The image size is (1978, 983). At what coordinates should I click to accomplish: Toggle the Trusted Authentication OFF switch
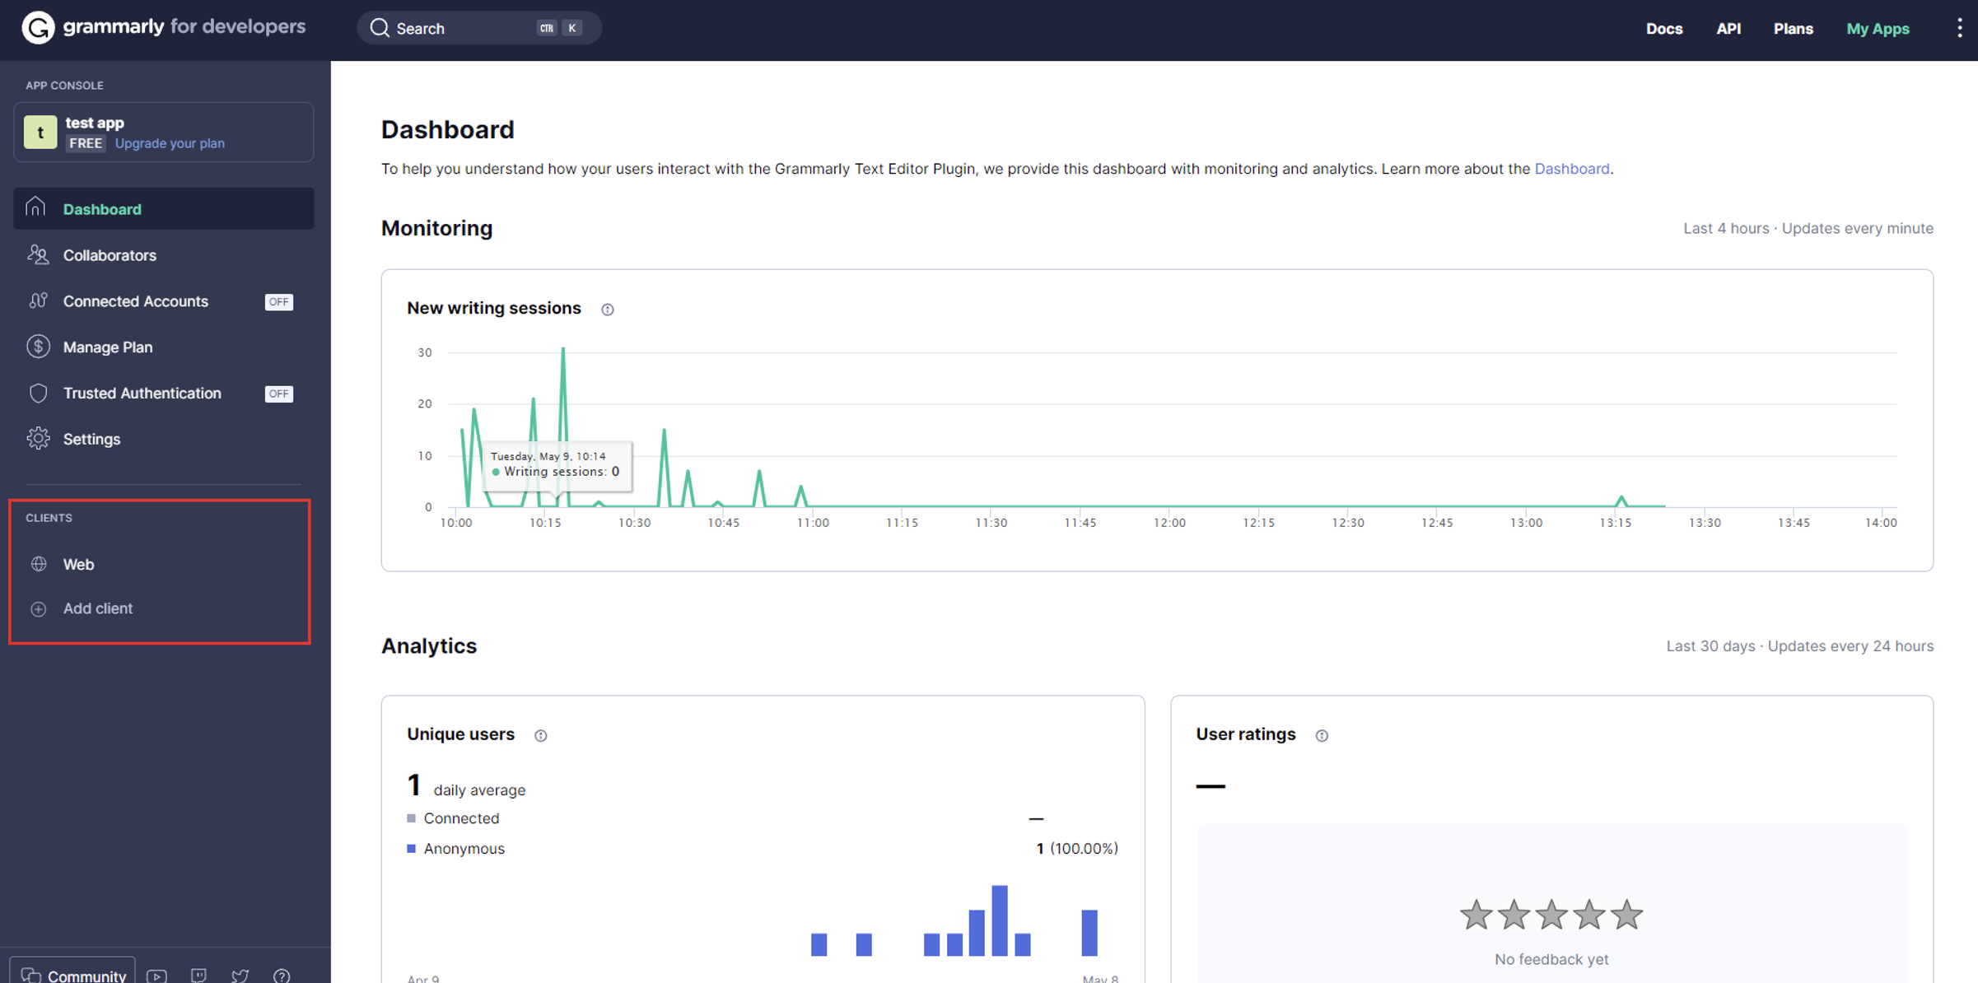[x=279, y=393]
